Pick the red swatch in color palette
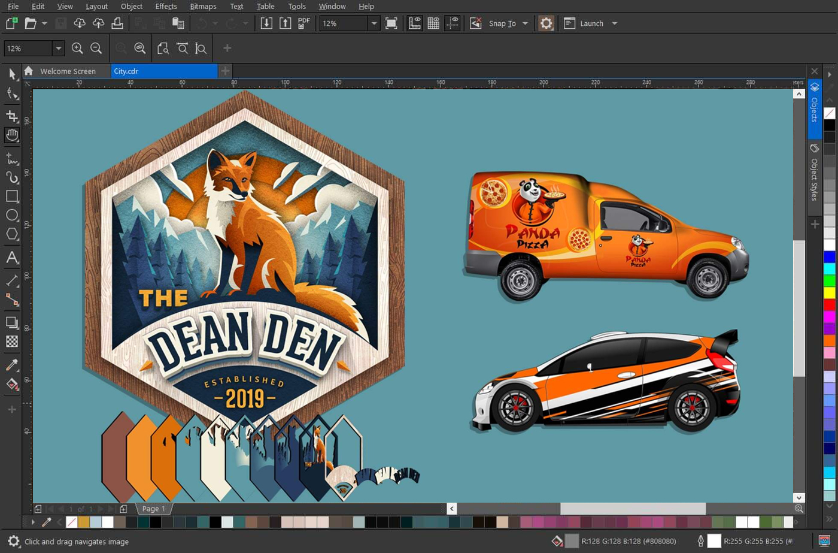The width and height of the screenshot is (838, 553). 829,304
